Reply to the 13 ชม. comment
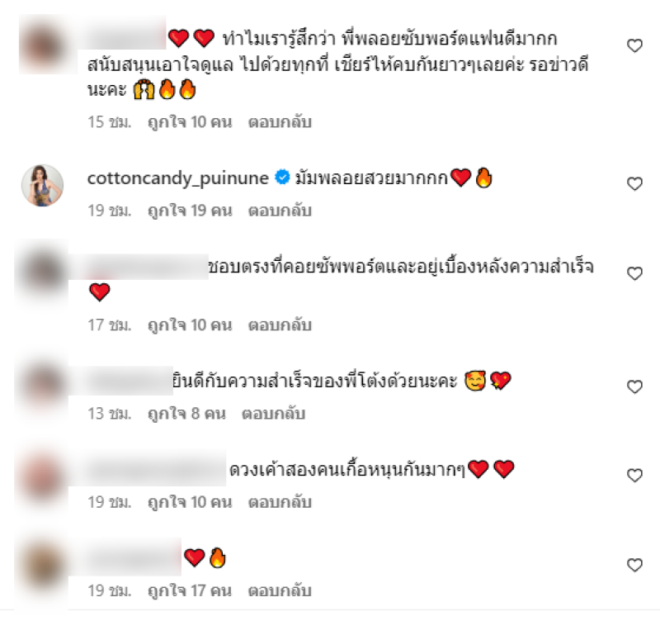 pyautogui.click(x=273, y=413)
